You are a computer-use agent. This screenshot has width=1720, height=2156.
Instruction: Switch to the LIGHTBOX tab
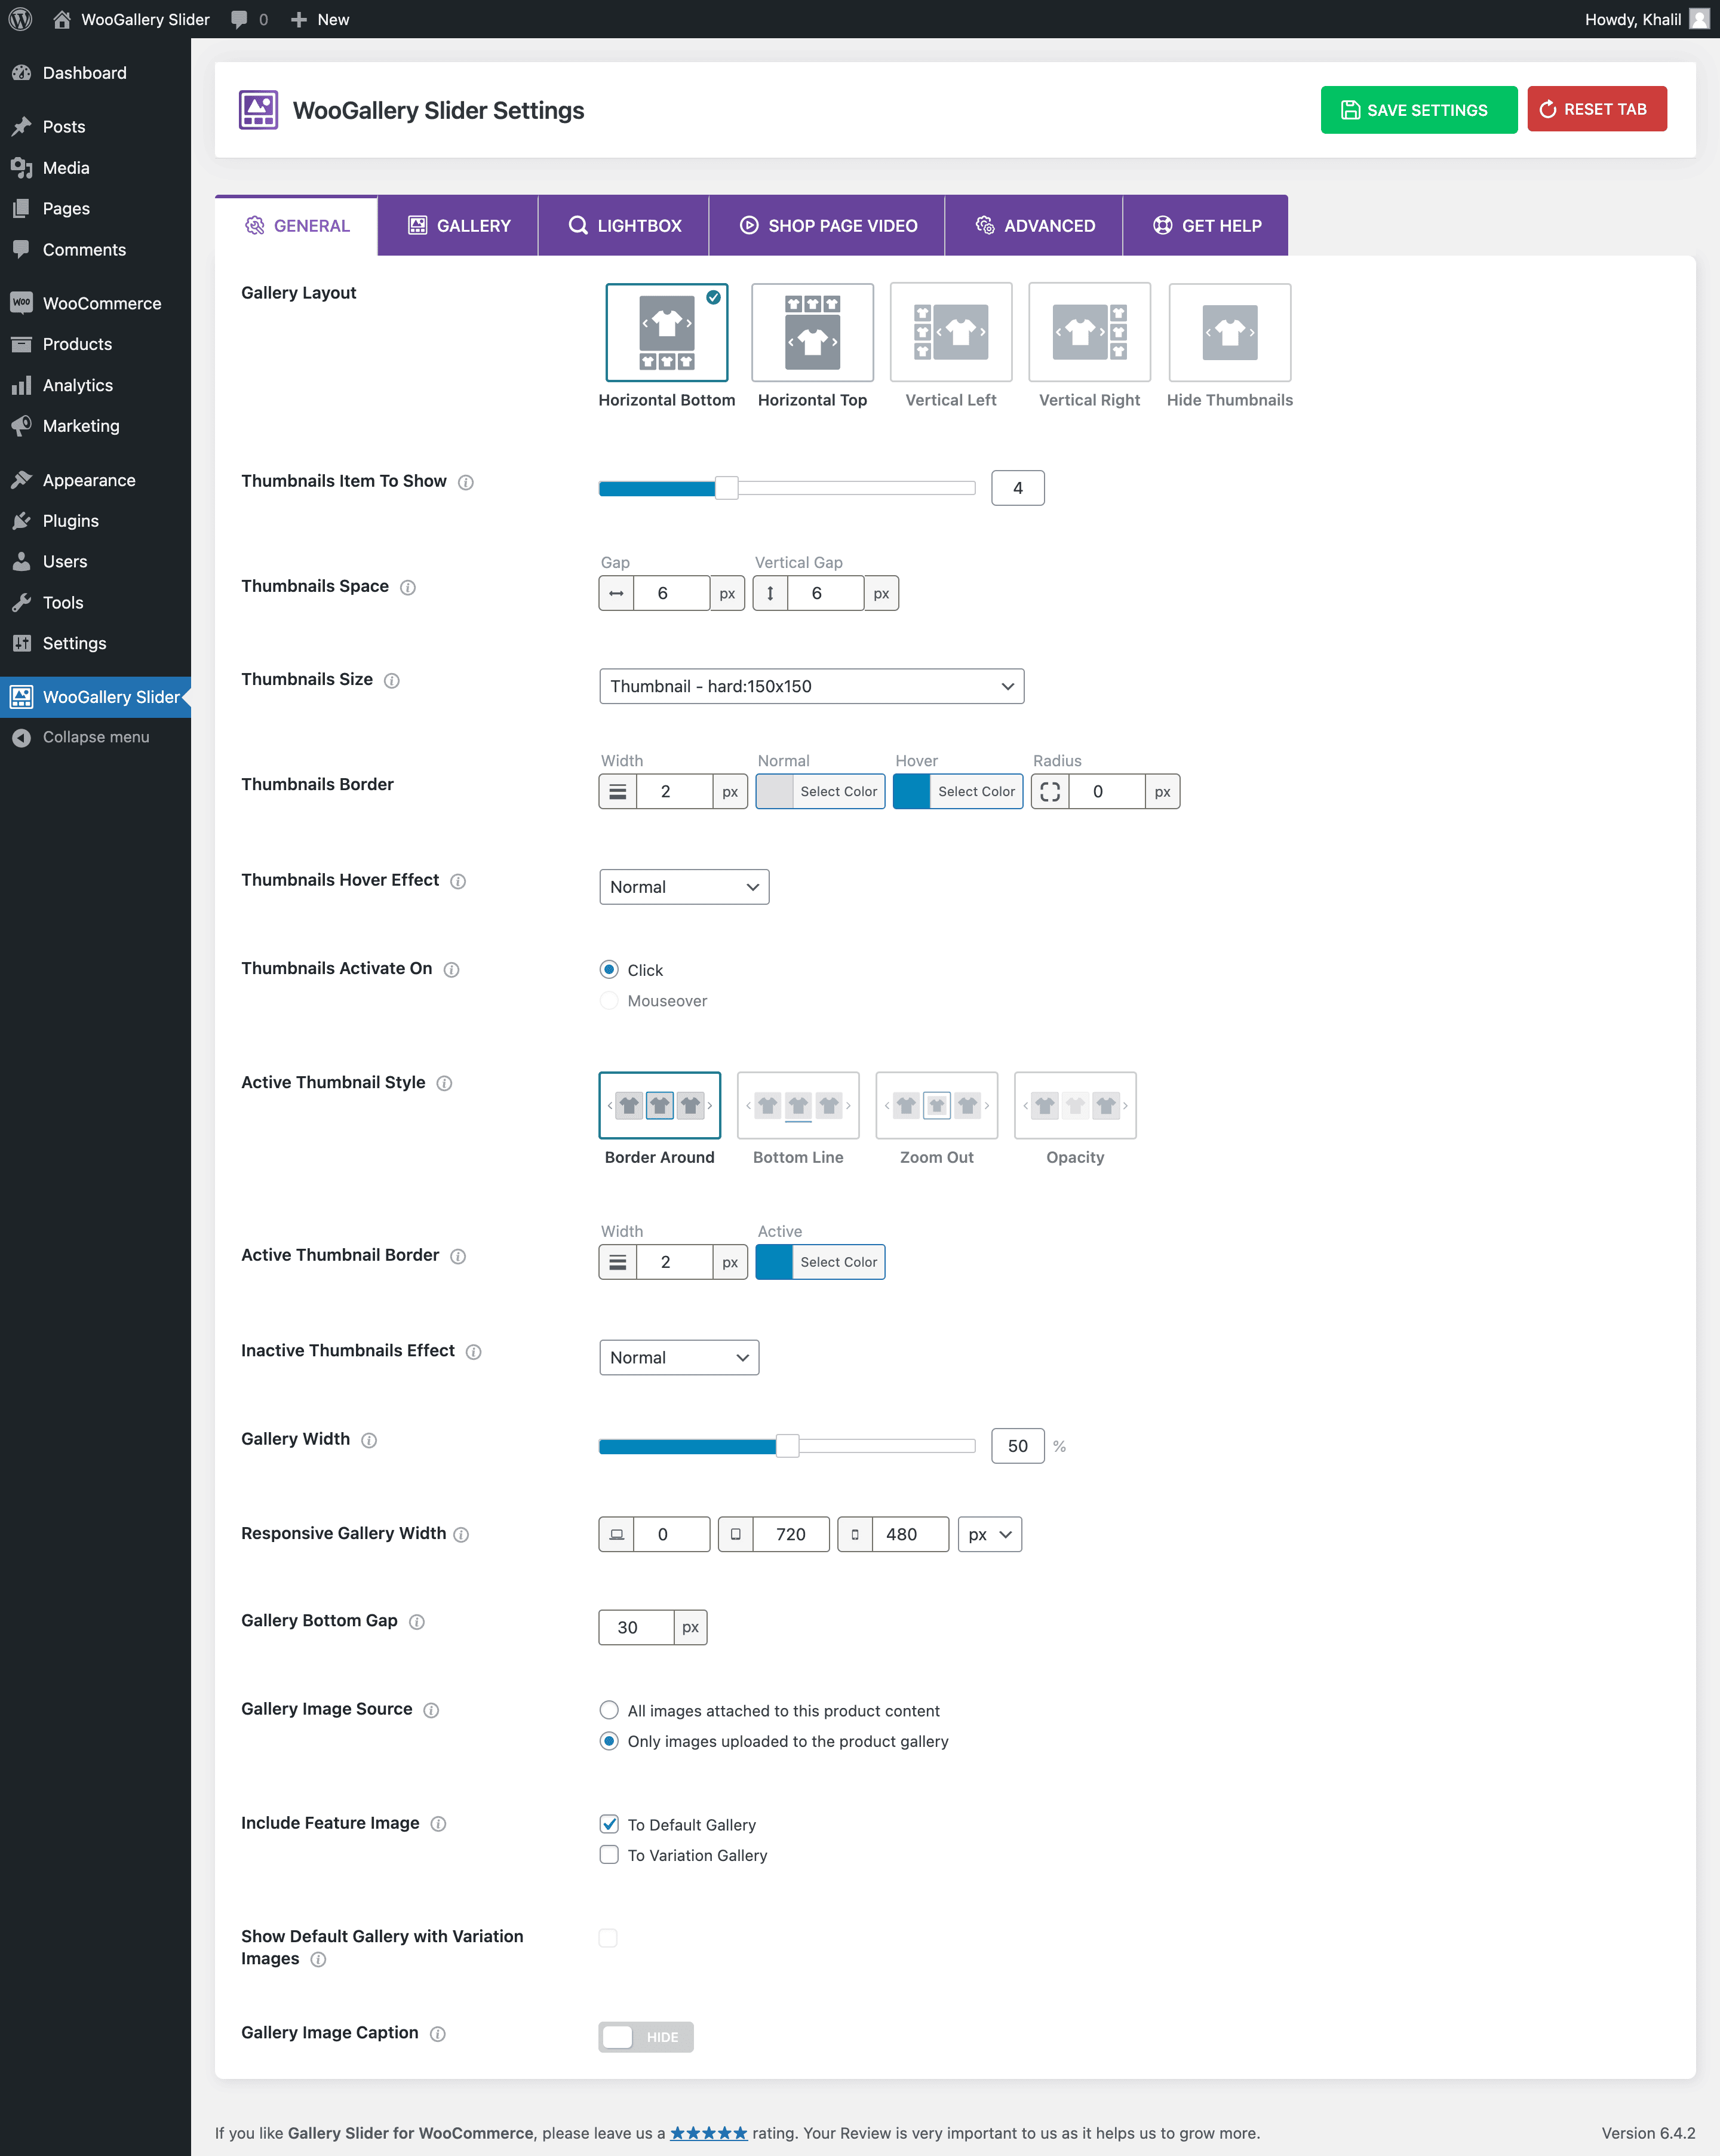coord(624,226)
